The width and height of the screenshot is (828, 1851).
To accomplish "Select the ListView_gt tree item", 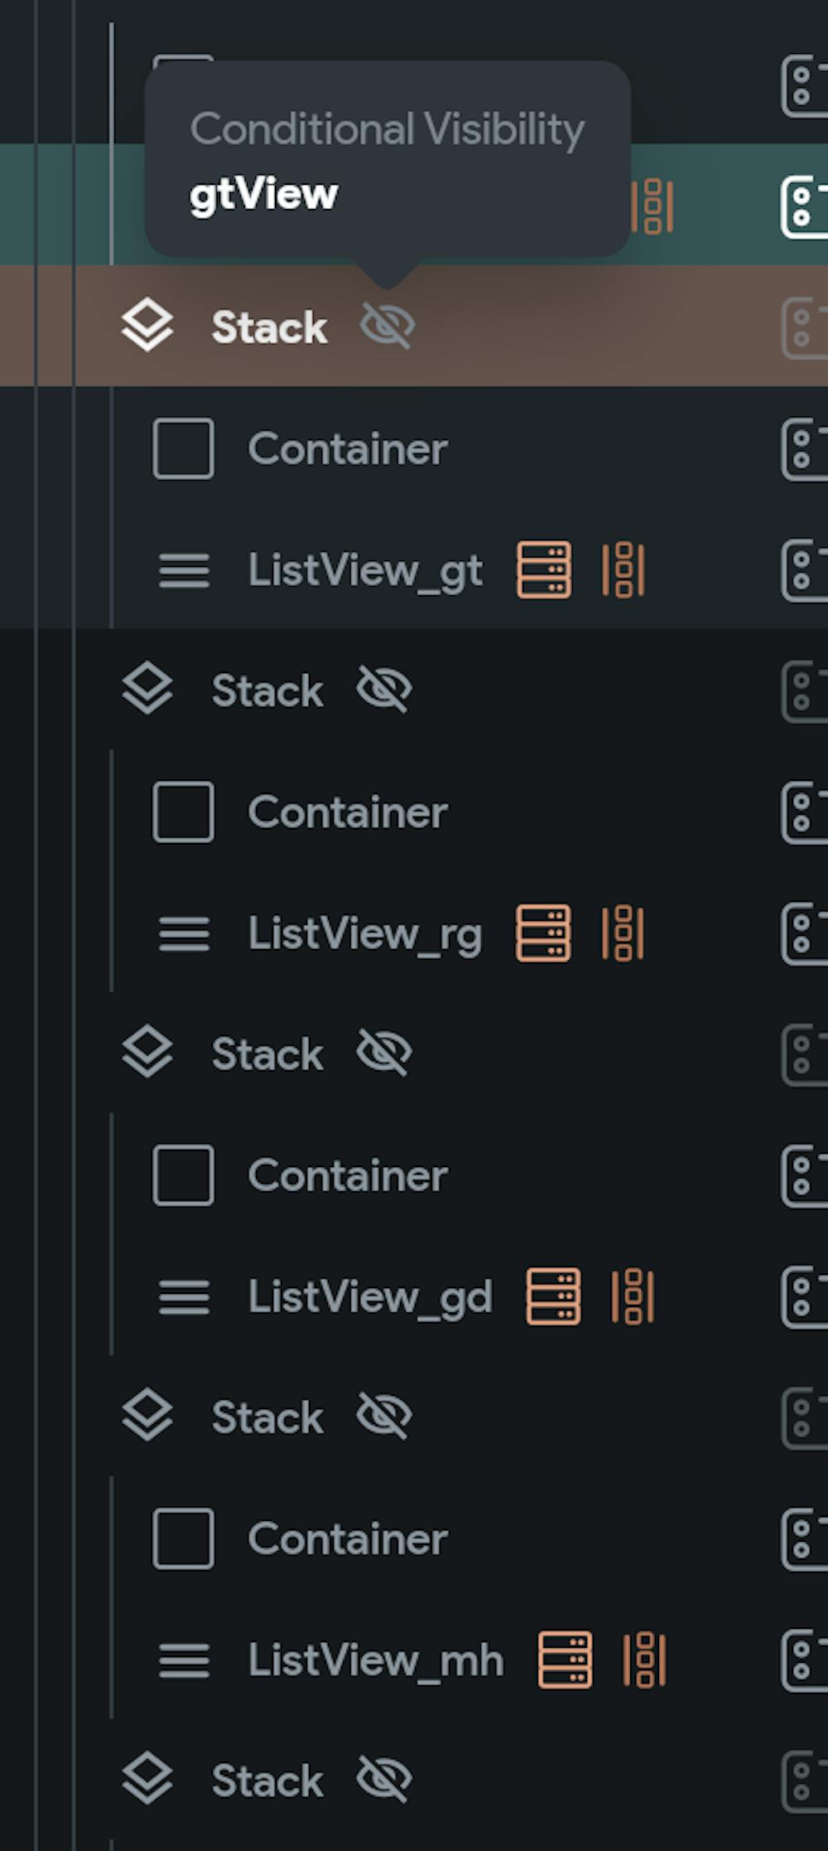I will click(x=364, y=570).
